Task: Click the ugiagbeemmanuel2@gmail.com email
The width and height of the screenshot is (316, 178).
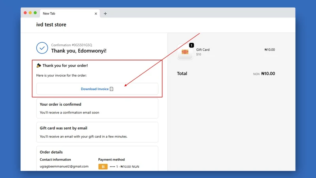Action: [x=64, y=167]
